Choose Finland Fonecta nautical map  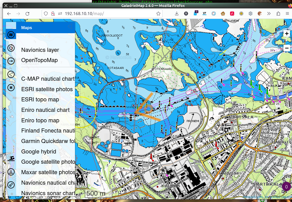tap(48, 131)
